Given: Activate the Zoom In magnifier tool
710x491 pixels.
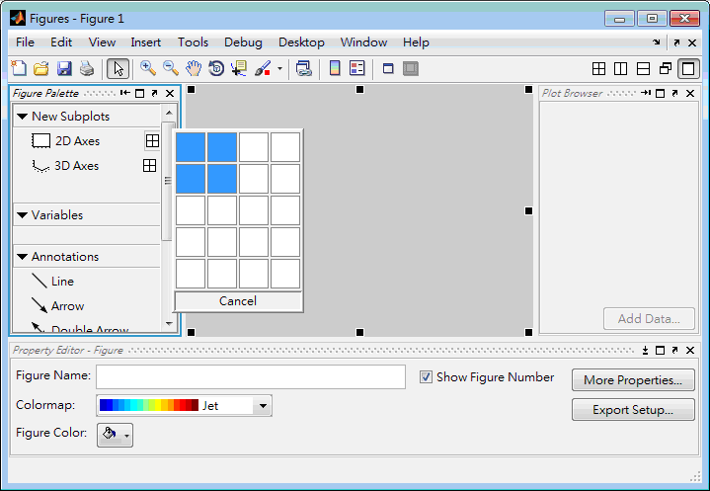Looking at the screenshot, I should coord(148,68).
